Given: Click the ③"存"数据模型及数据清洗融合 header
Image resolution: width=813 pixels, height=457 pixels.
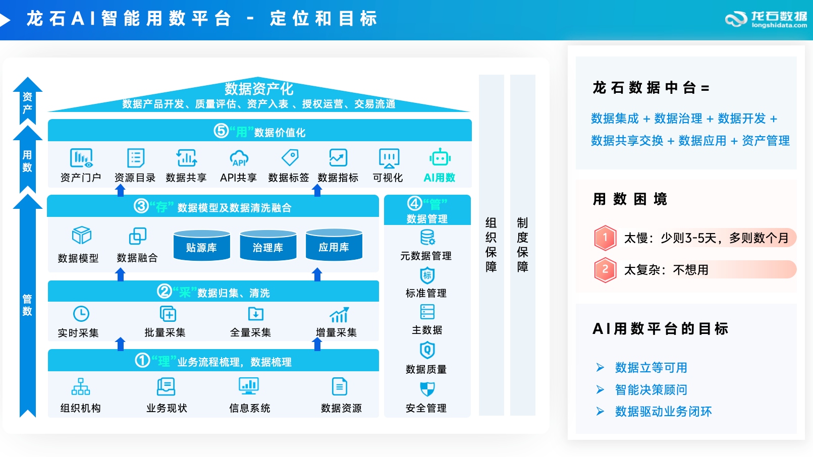Looking at the screenshot, I should (213, 206).
